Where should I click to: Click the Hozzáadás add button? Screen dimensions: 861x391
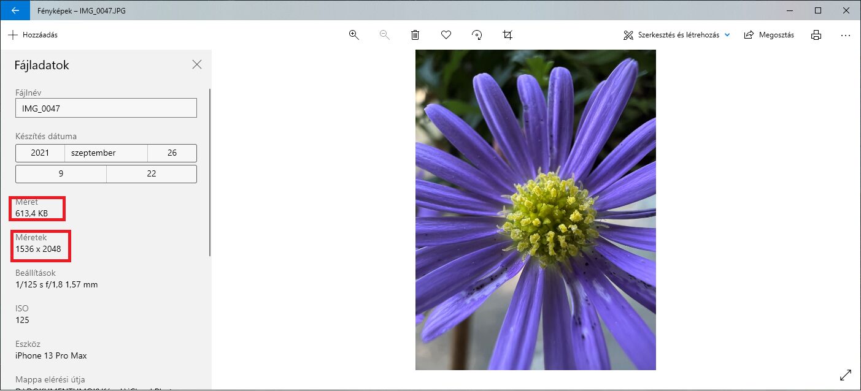tap(33, 35)
